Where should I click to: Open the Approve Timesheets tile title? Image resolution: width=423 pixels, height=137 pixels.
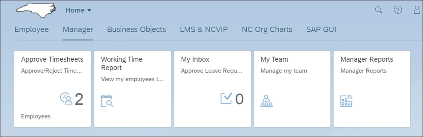[52, 59]
